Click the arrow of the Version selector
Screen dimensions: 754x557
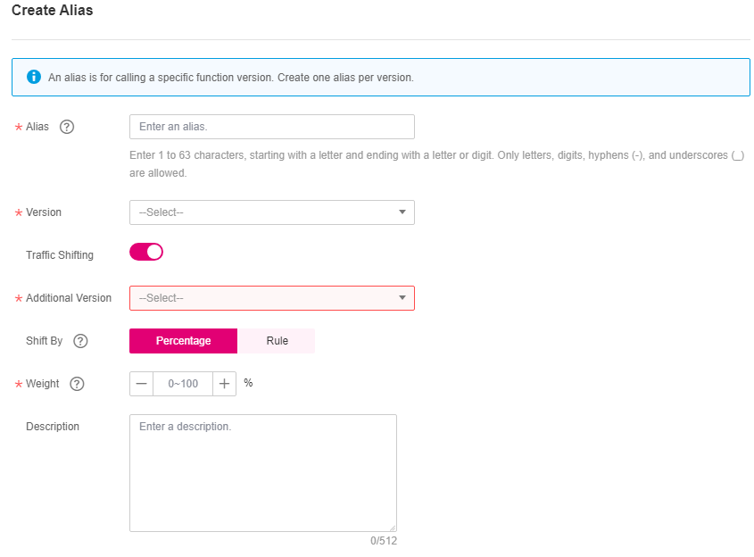click(x=402, y=212)
